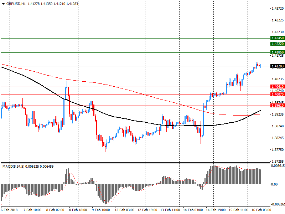285x214 pixels.
Task: Click the MACD scale value -0.009261
Action: click(x=278, y=204)
